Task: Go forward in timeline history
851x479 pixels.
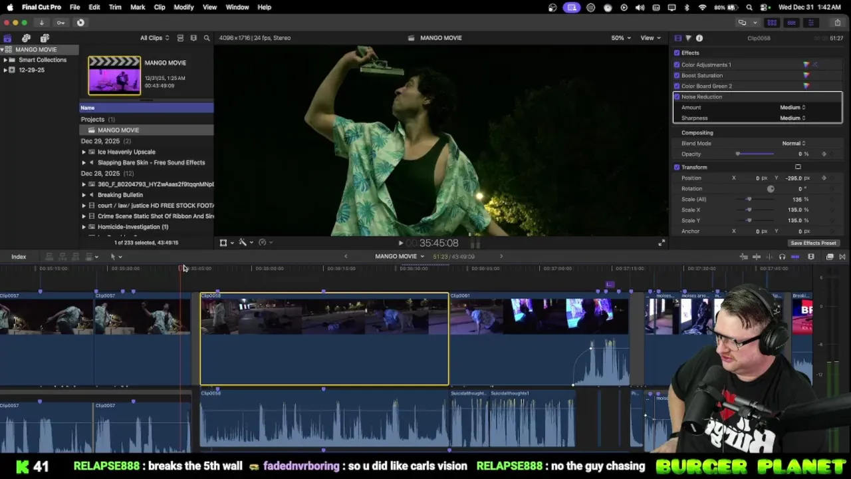Action: [x=501, y=256]
